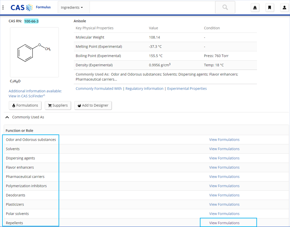Click the magnifying glass search button
290x227 pixels.
pyautogui.click(x=225, y=7)
